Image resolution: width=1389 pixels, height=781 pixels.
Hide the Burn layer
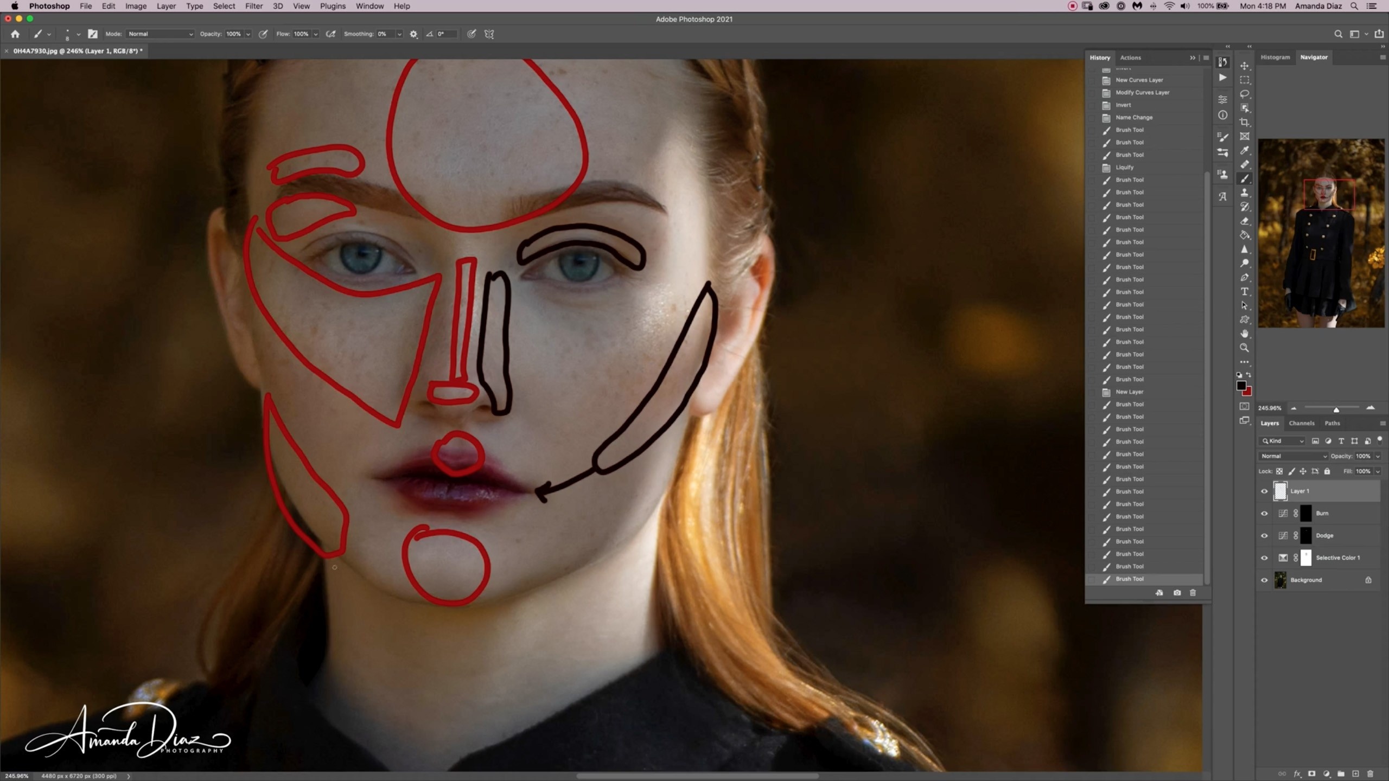tap(1264, 513)
